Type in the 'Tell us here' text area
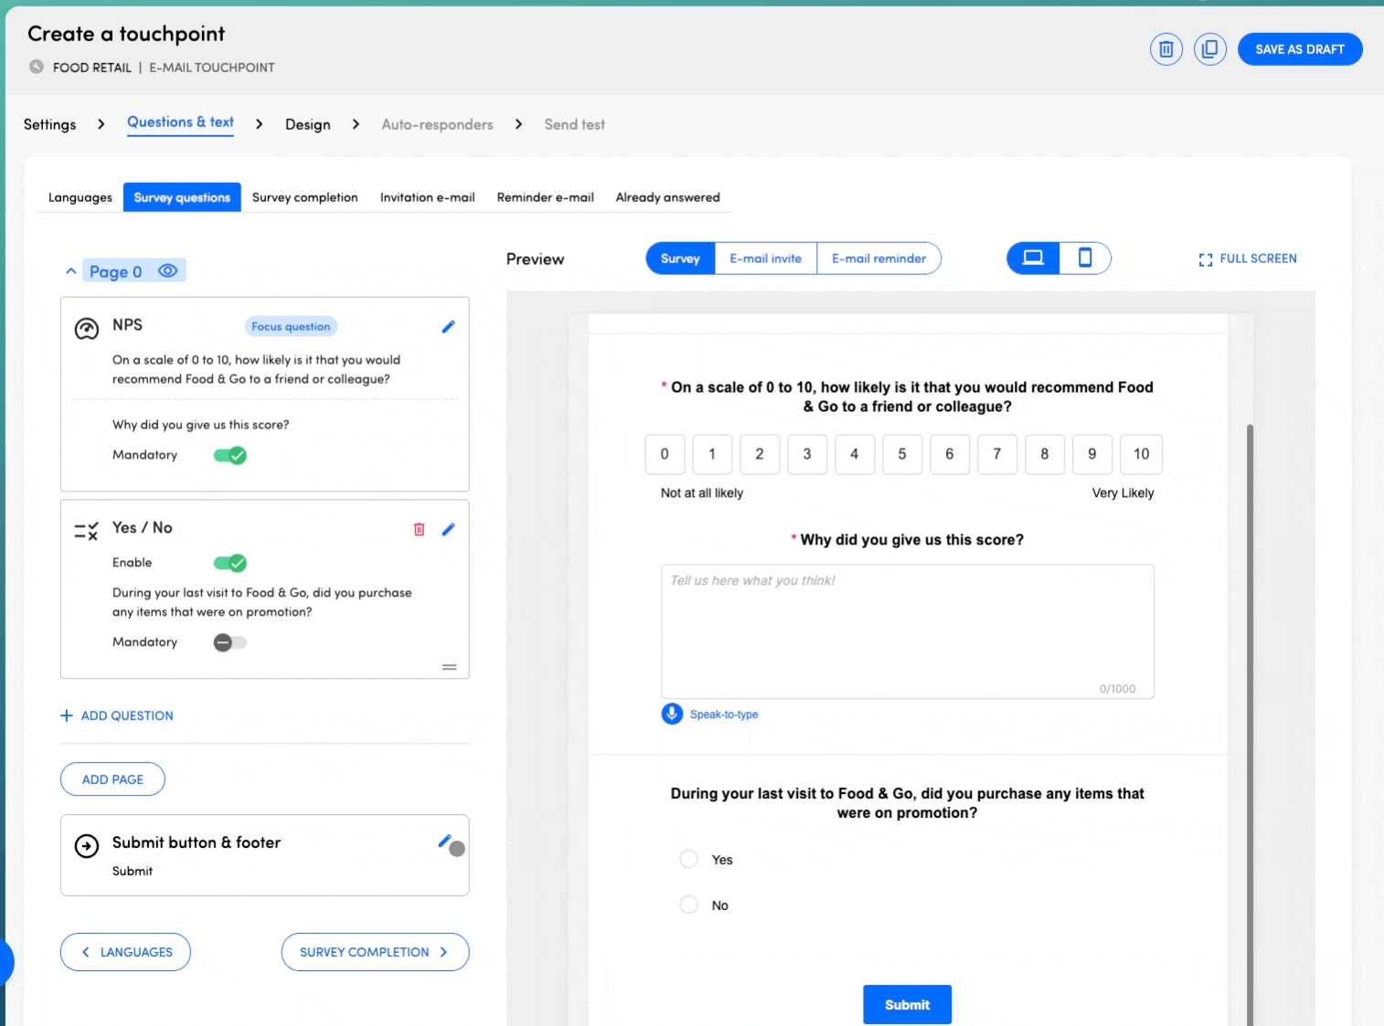 (907, 632)
